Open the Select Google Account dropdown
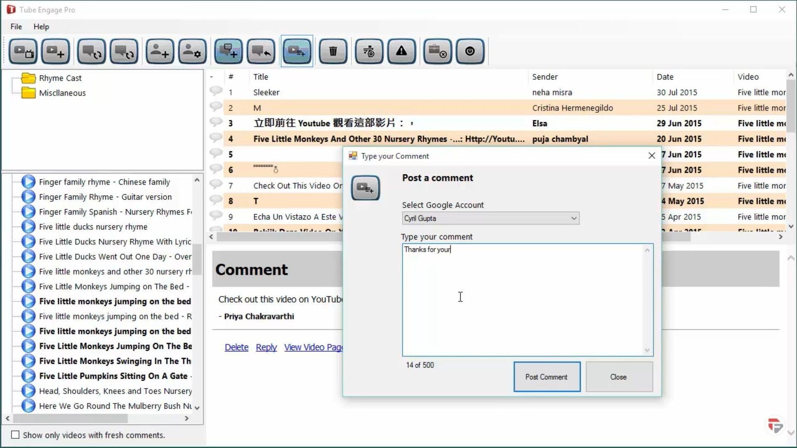Screen dimensions: 797x448 (490, 218)
